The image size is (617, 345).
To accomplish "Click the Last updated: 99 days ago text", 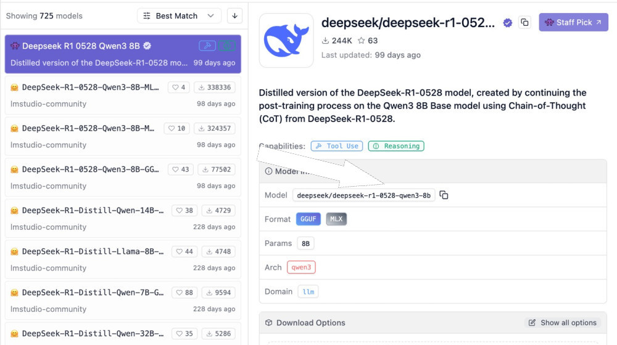I will click(x=371, y=55).
